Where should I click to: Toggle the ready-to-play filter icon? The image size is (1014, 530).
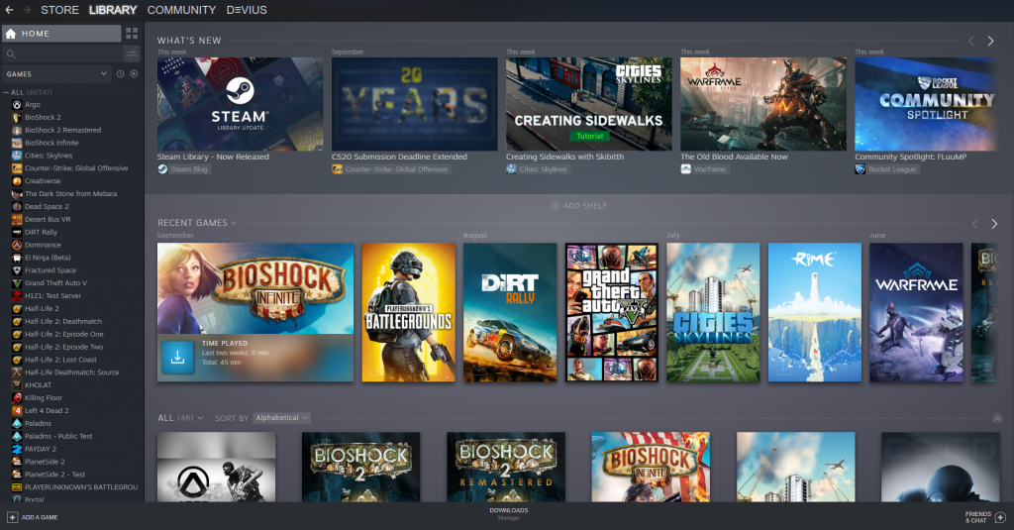tap(134, 74)
